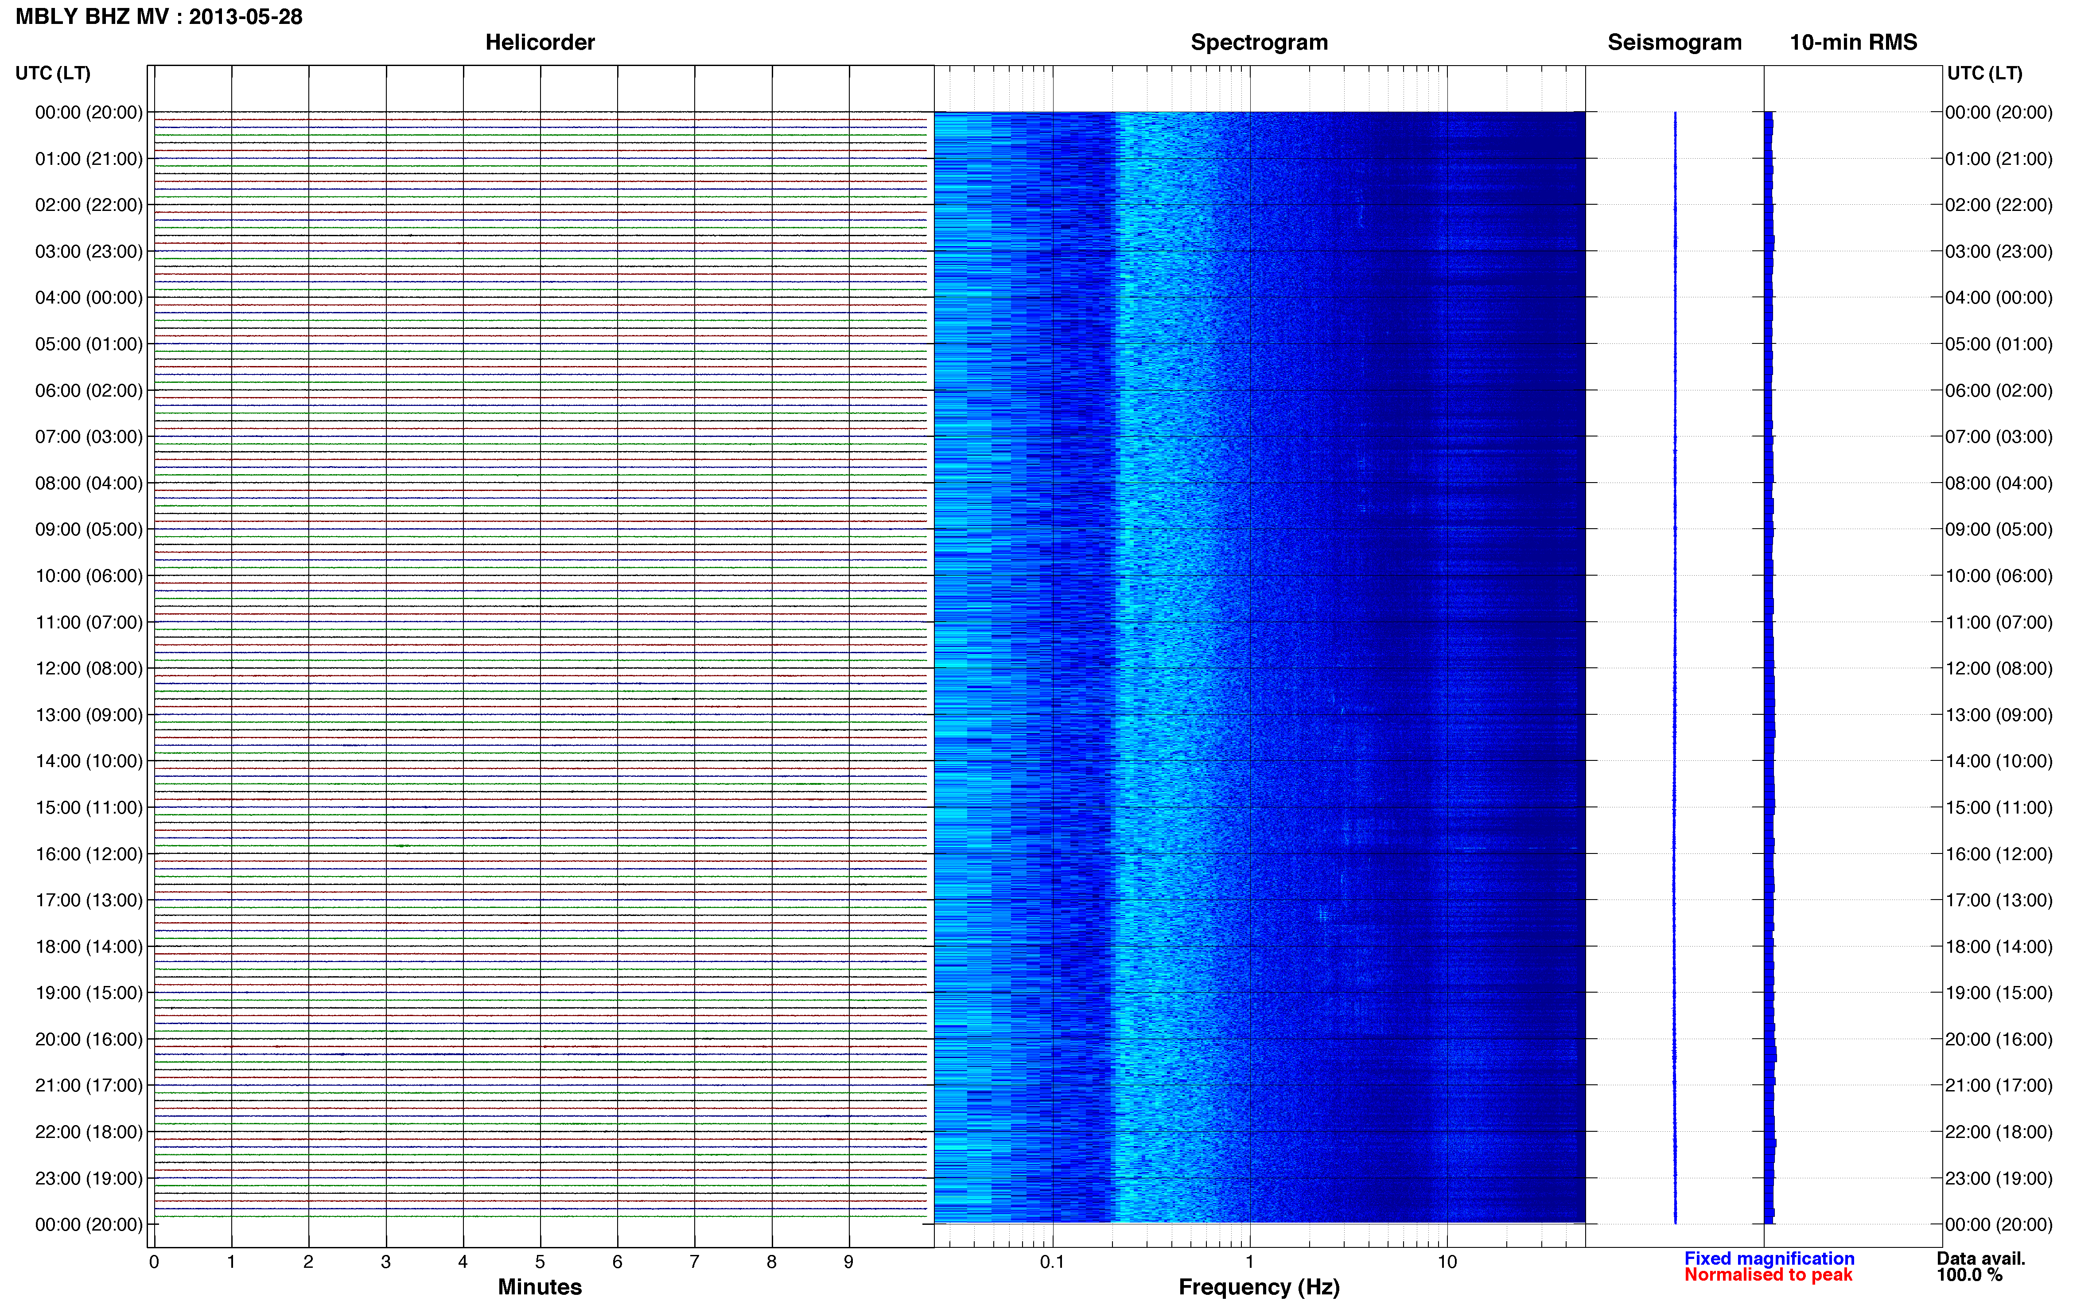
Task: Click right-side time label '06:00 (02:00)'
Action: [1999, 390]
